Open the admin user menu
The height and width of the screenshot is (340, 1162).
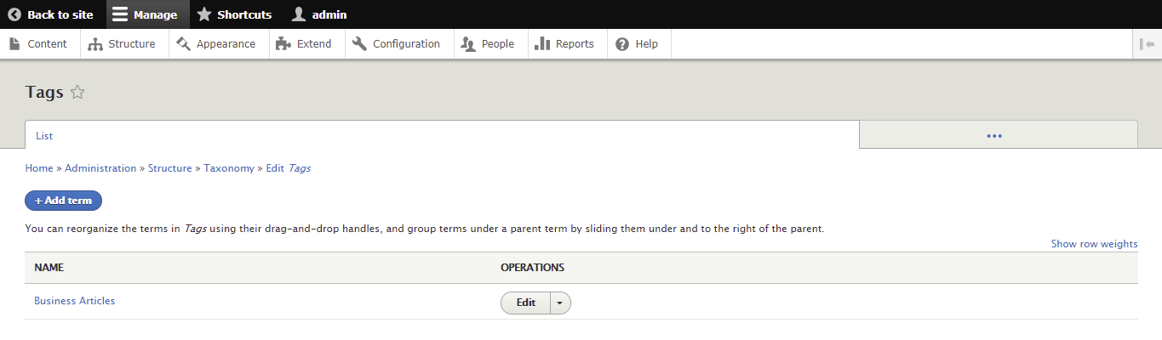coord(319,14)
